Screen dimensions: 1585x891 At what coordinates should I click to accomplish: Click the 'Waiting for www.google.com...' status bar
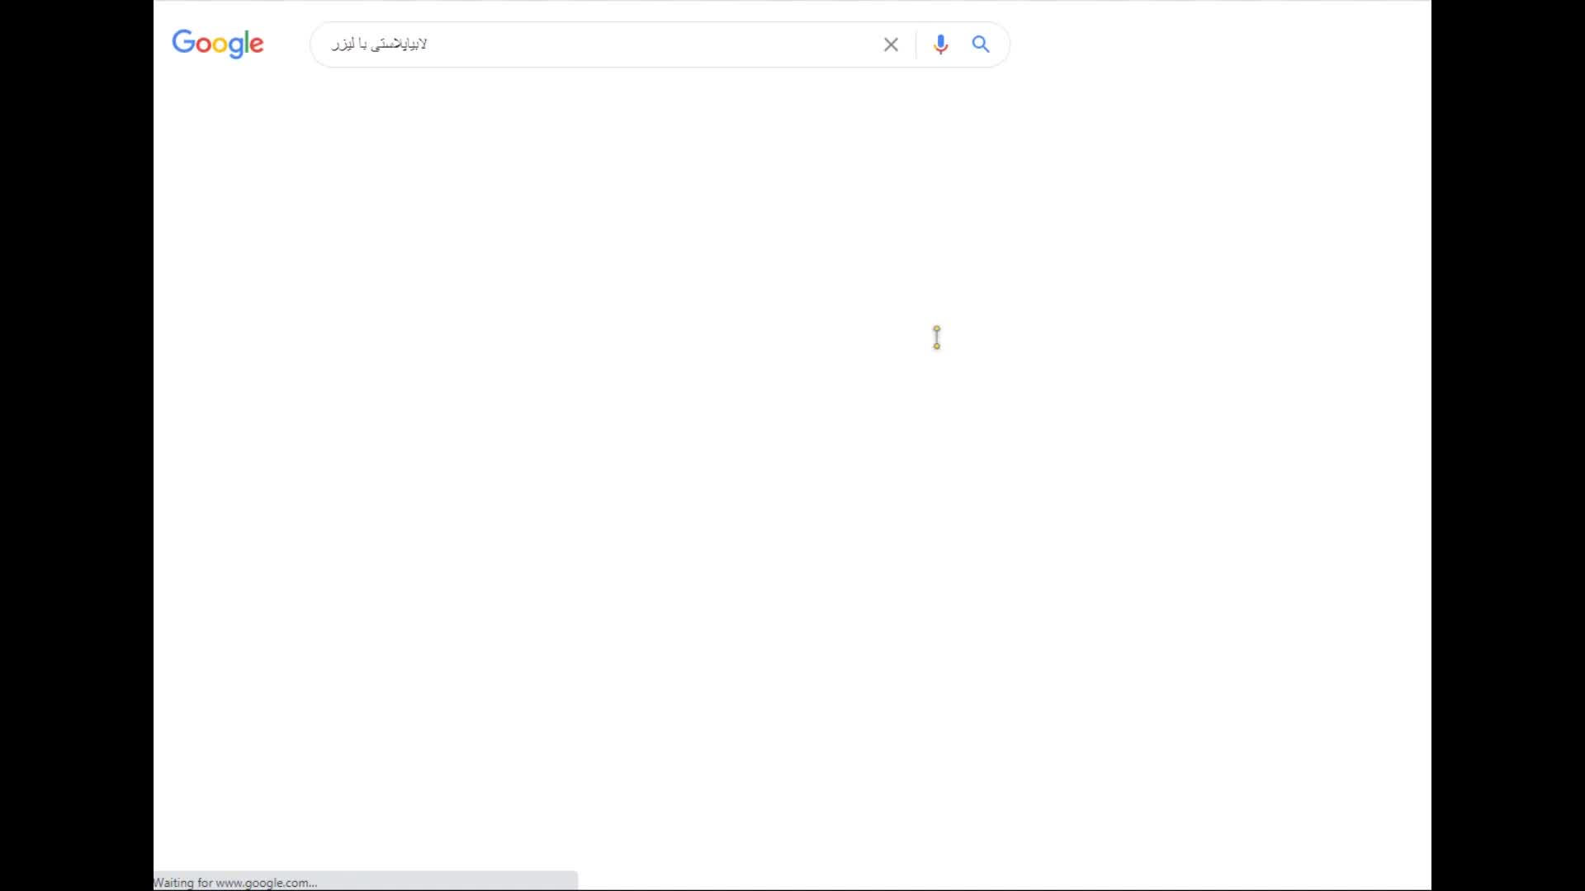366,881
